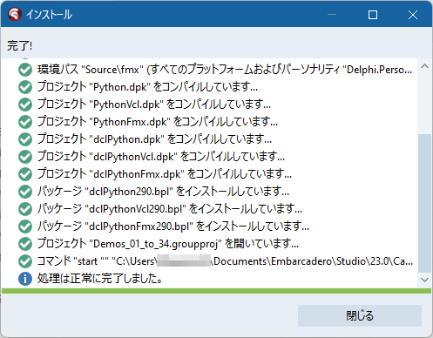This screenshot has height=338, width=433.
Task: Click check icon beside PythonFmx.dpk row
Action: [25, 122]
